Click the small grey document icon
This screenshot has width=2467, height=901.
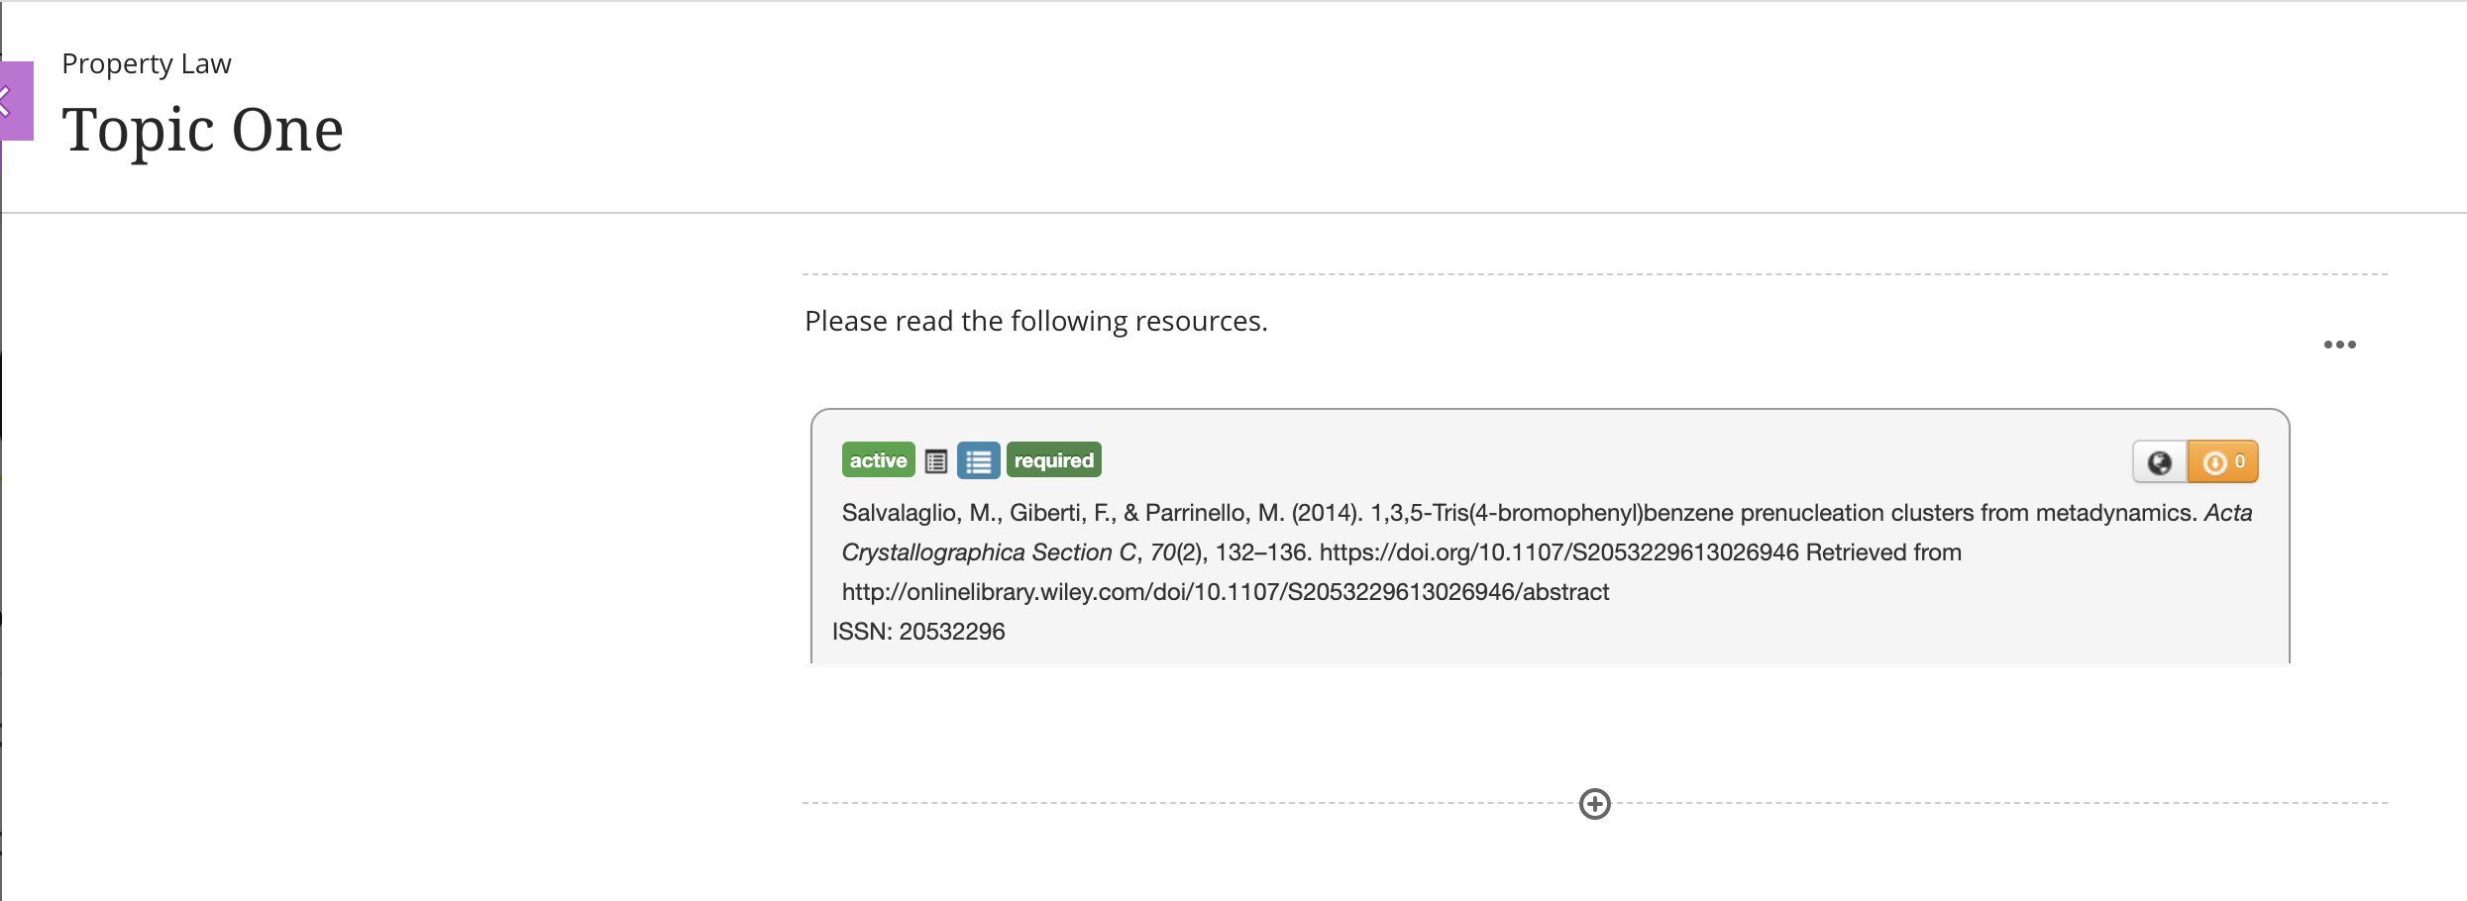click(x=935, y=461)
